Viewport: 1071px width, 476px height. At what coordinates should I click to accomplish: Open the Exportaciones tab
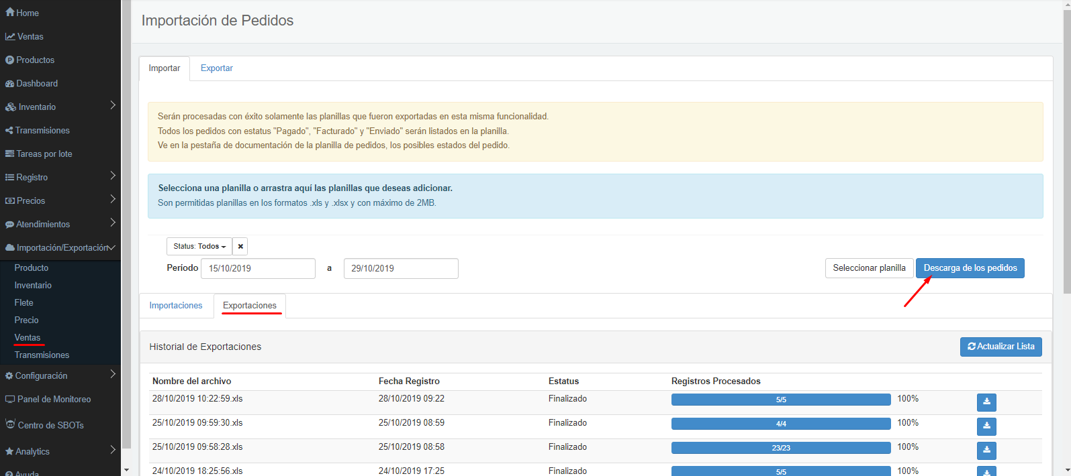tap(250, 306)
